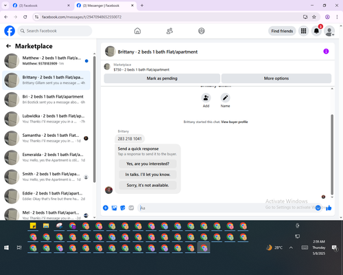The width and height of the screenshot is (343, 275).
Task: Open the weather widget showing 28°C
Action: [274, 247]
